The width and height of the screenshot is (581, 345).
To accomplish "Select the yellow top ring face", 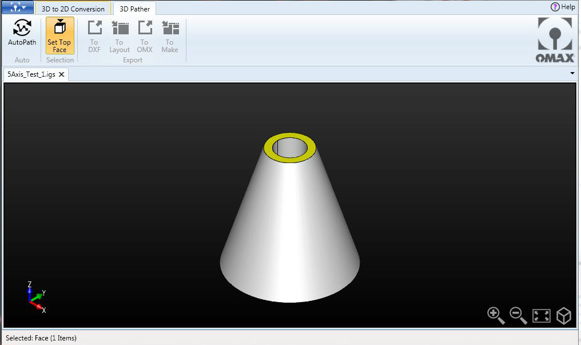I will pyautogui.click(x=290, y=160).
